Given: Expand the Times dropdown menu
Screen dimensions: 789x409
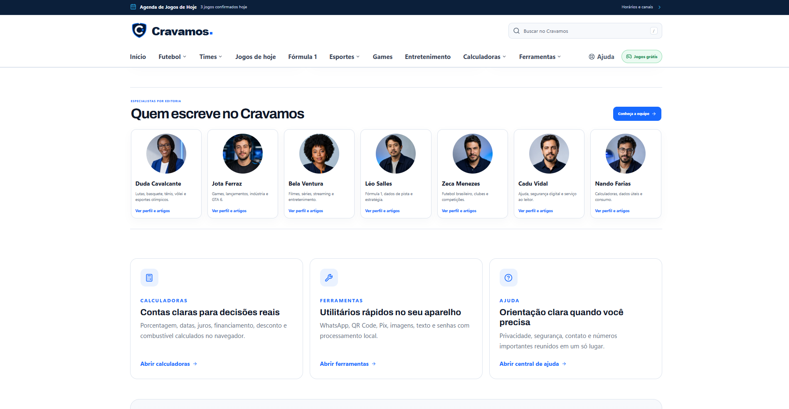Looking at the screenshot, I should [211, 57].
